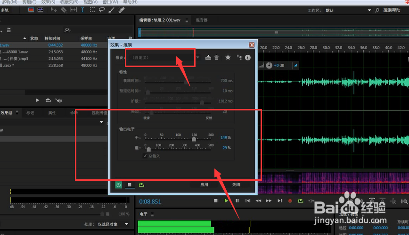
Task: Expand the effects rack preset dropdown arrow
Action: (101, 122)
